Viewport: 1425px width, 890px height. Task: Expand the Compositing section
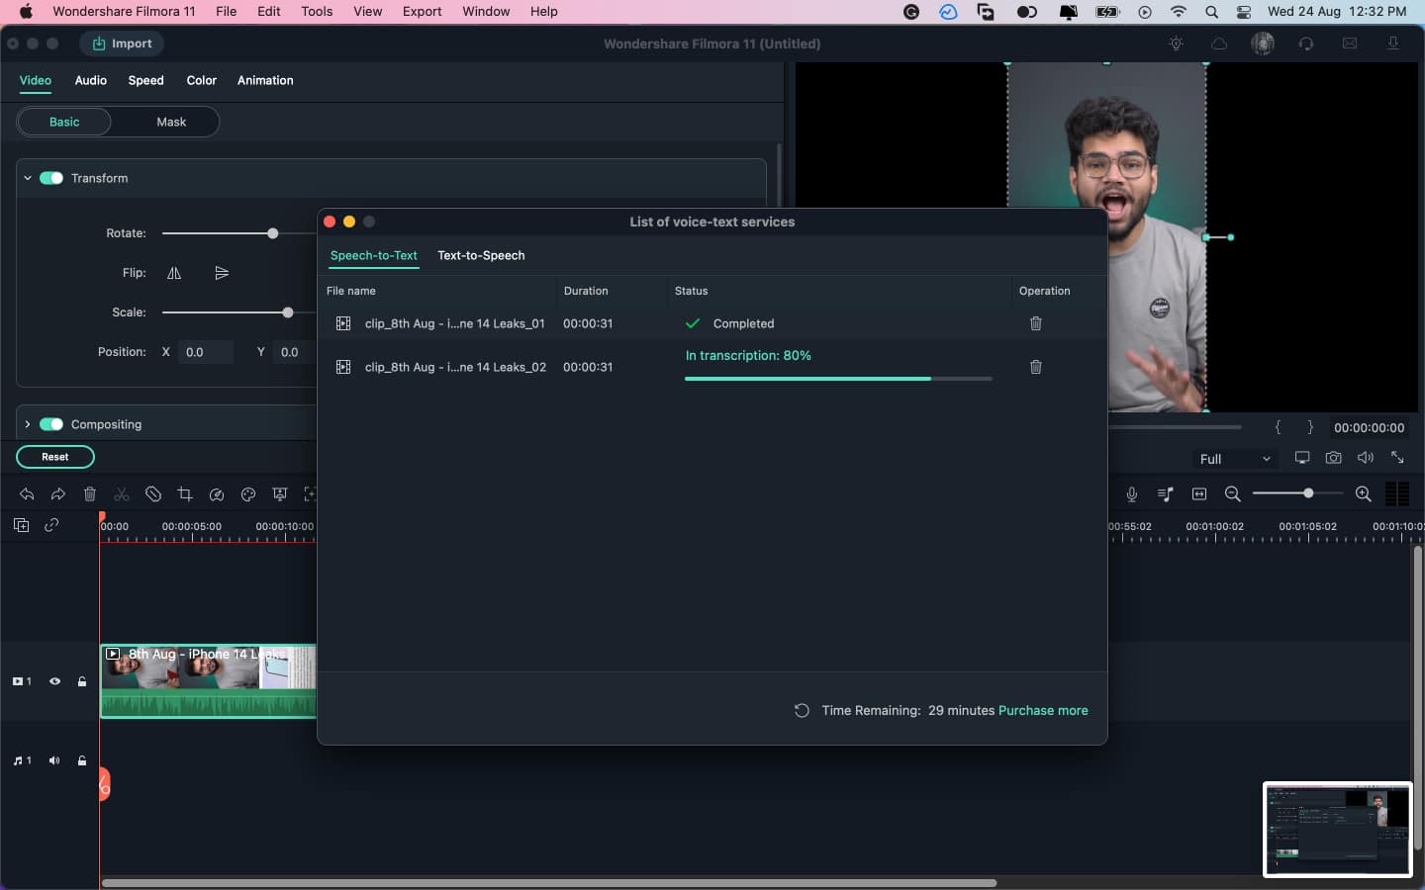28,424
